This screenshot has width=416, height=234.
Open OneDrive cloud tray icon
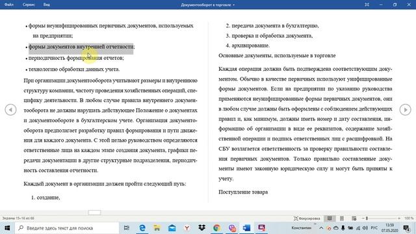point(336,228)
